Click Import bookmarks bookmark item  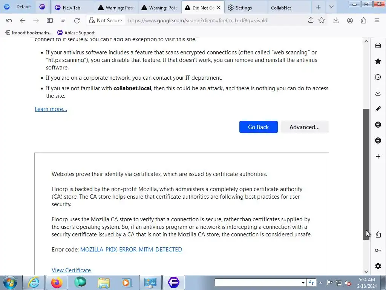tap(29, 32)
